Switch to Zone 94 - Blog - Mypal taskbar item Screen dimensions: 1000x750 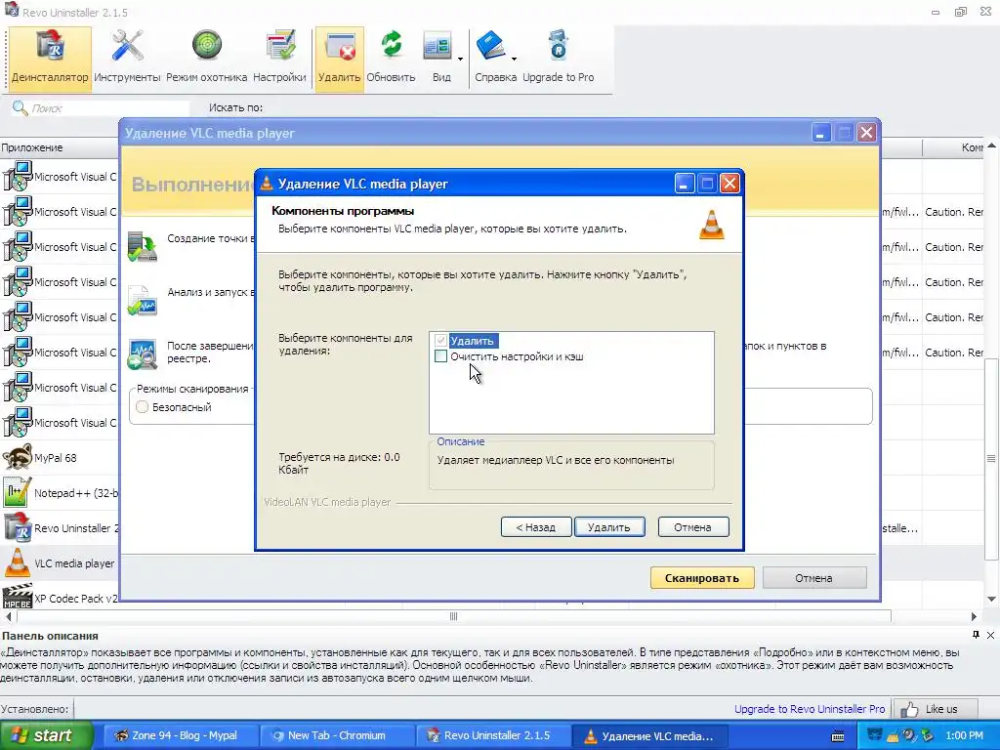pos(180,735)
